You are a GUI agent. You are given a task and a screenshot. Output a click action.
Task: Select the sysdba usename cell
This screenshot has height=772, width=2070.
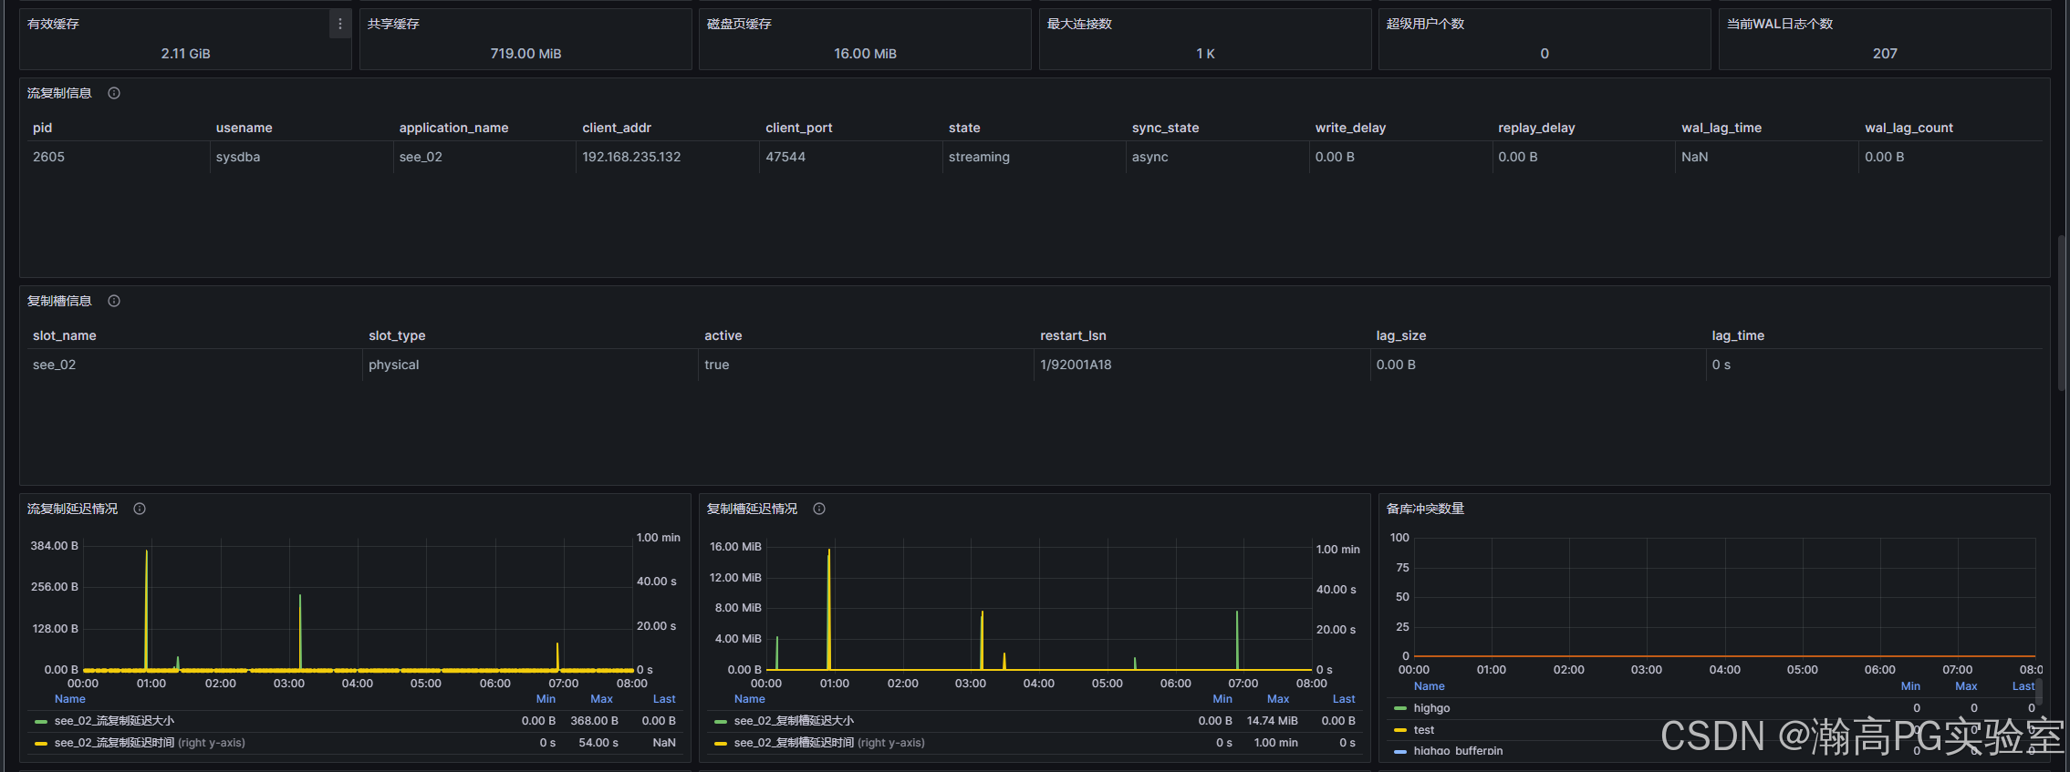(238, 157)
